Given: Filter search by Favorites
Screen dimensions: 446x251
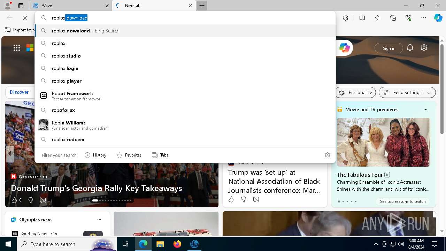Looking at the screenshot, I should [129, 155].
